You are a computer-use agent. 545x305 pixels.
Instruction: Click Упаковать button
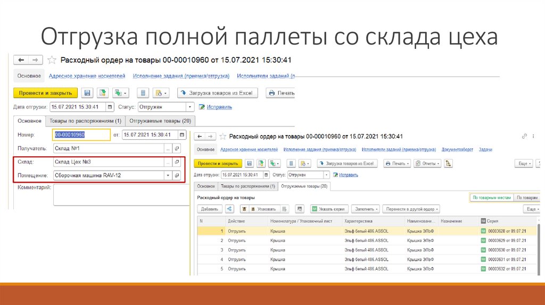(263, 209)
